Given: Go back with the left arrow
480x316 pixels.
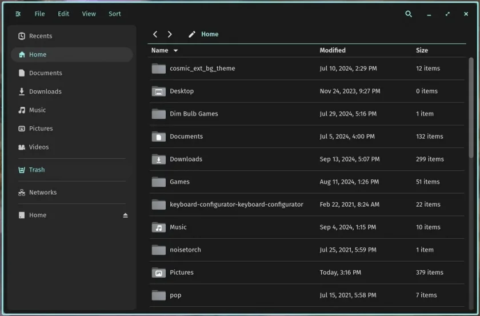Looking at the screenshot, I should pyautogui.click(x=155, y=34).
